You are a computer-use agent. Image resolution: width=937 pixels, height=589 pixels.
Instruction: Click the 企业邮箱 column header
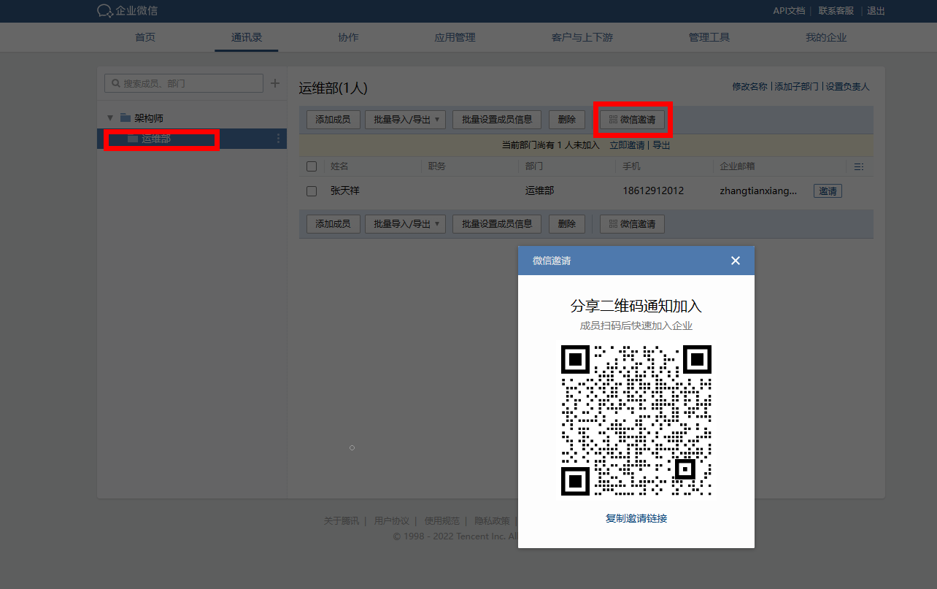pyautogui.click(x=737, y=166)
